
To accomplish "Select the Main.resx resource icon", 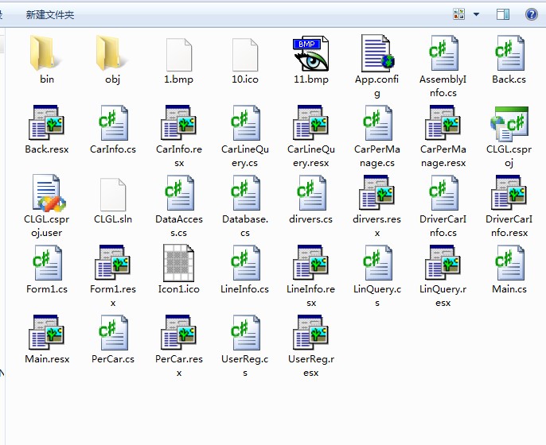I will 46,333.
